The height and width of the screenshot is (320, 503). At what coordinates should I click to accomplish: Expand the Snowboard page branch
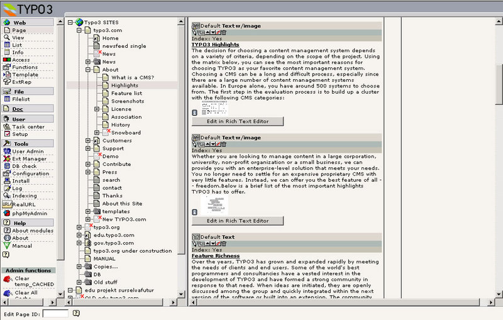point(97,133)
